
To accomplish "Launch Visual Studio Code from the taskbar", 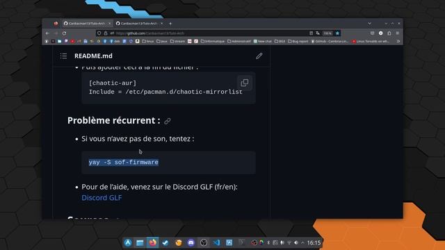I will (216, 242).
